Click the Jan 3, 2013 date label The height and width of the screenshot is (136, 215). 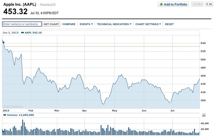[11, 33]
